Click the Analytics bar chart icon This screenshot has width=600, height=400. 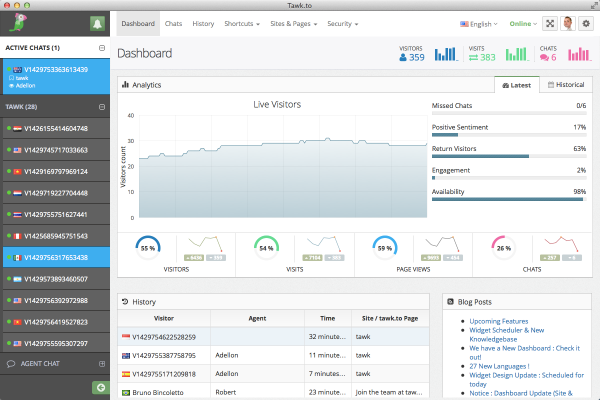point(125,84)
